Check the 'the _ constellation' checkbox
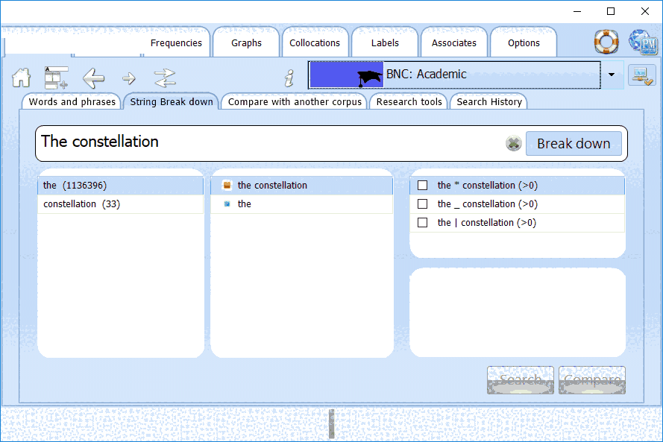This screenshot has height=442, width=663. [423, 204]
